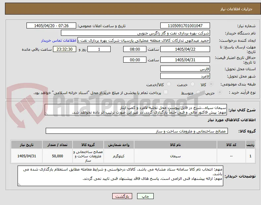Click the سیمان item name cell

(176, 156)
